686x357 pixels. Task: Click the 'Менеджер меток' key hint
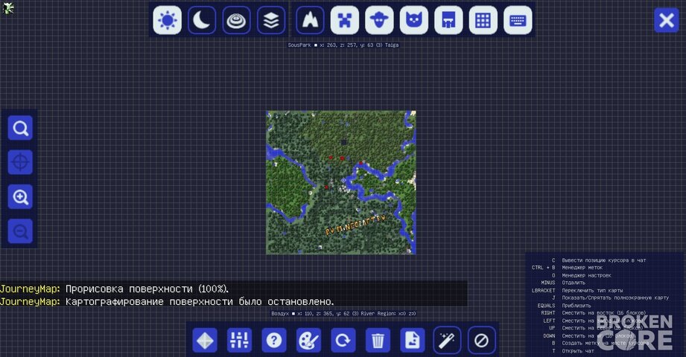[582, 268]
